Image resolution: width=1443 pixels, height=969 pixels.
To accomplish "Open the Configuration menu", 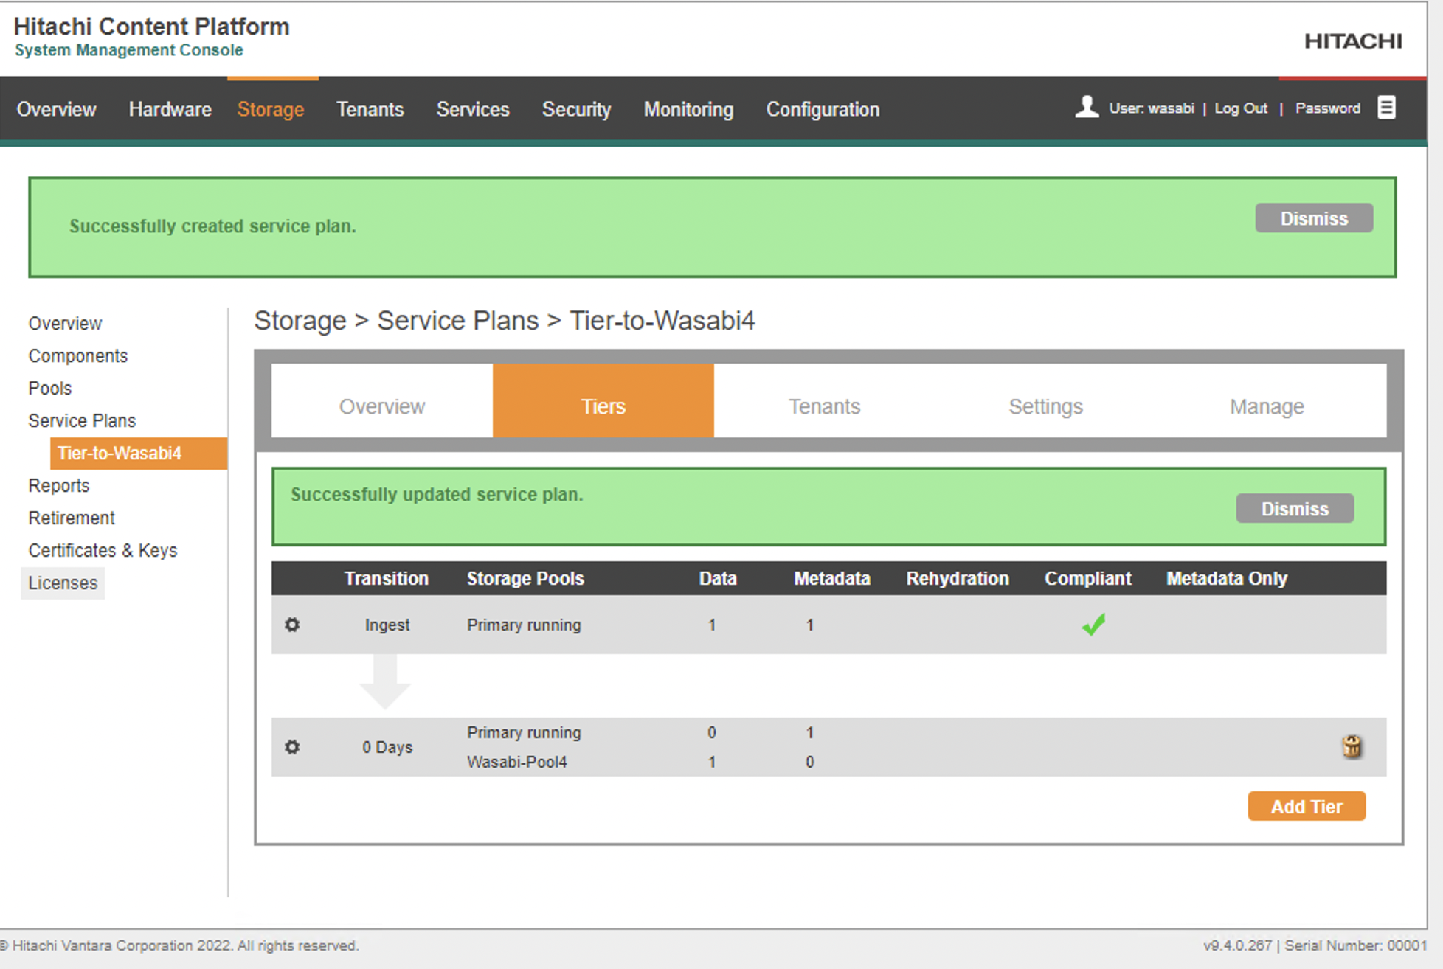I will [x=823, y=109].
